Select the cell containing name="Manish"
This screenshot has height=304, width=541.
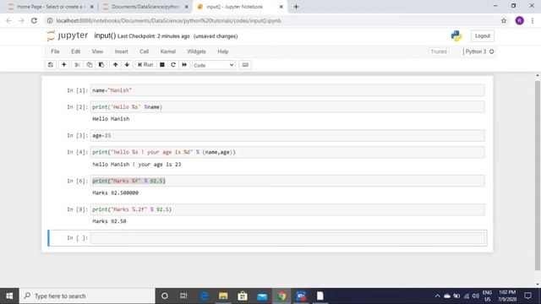click(287, 90)
